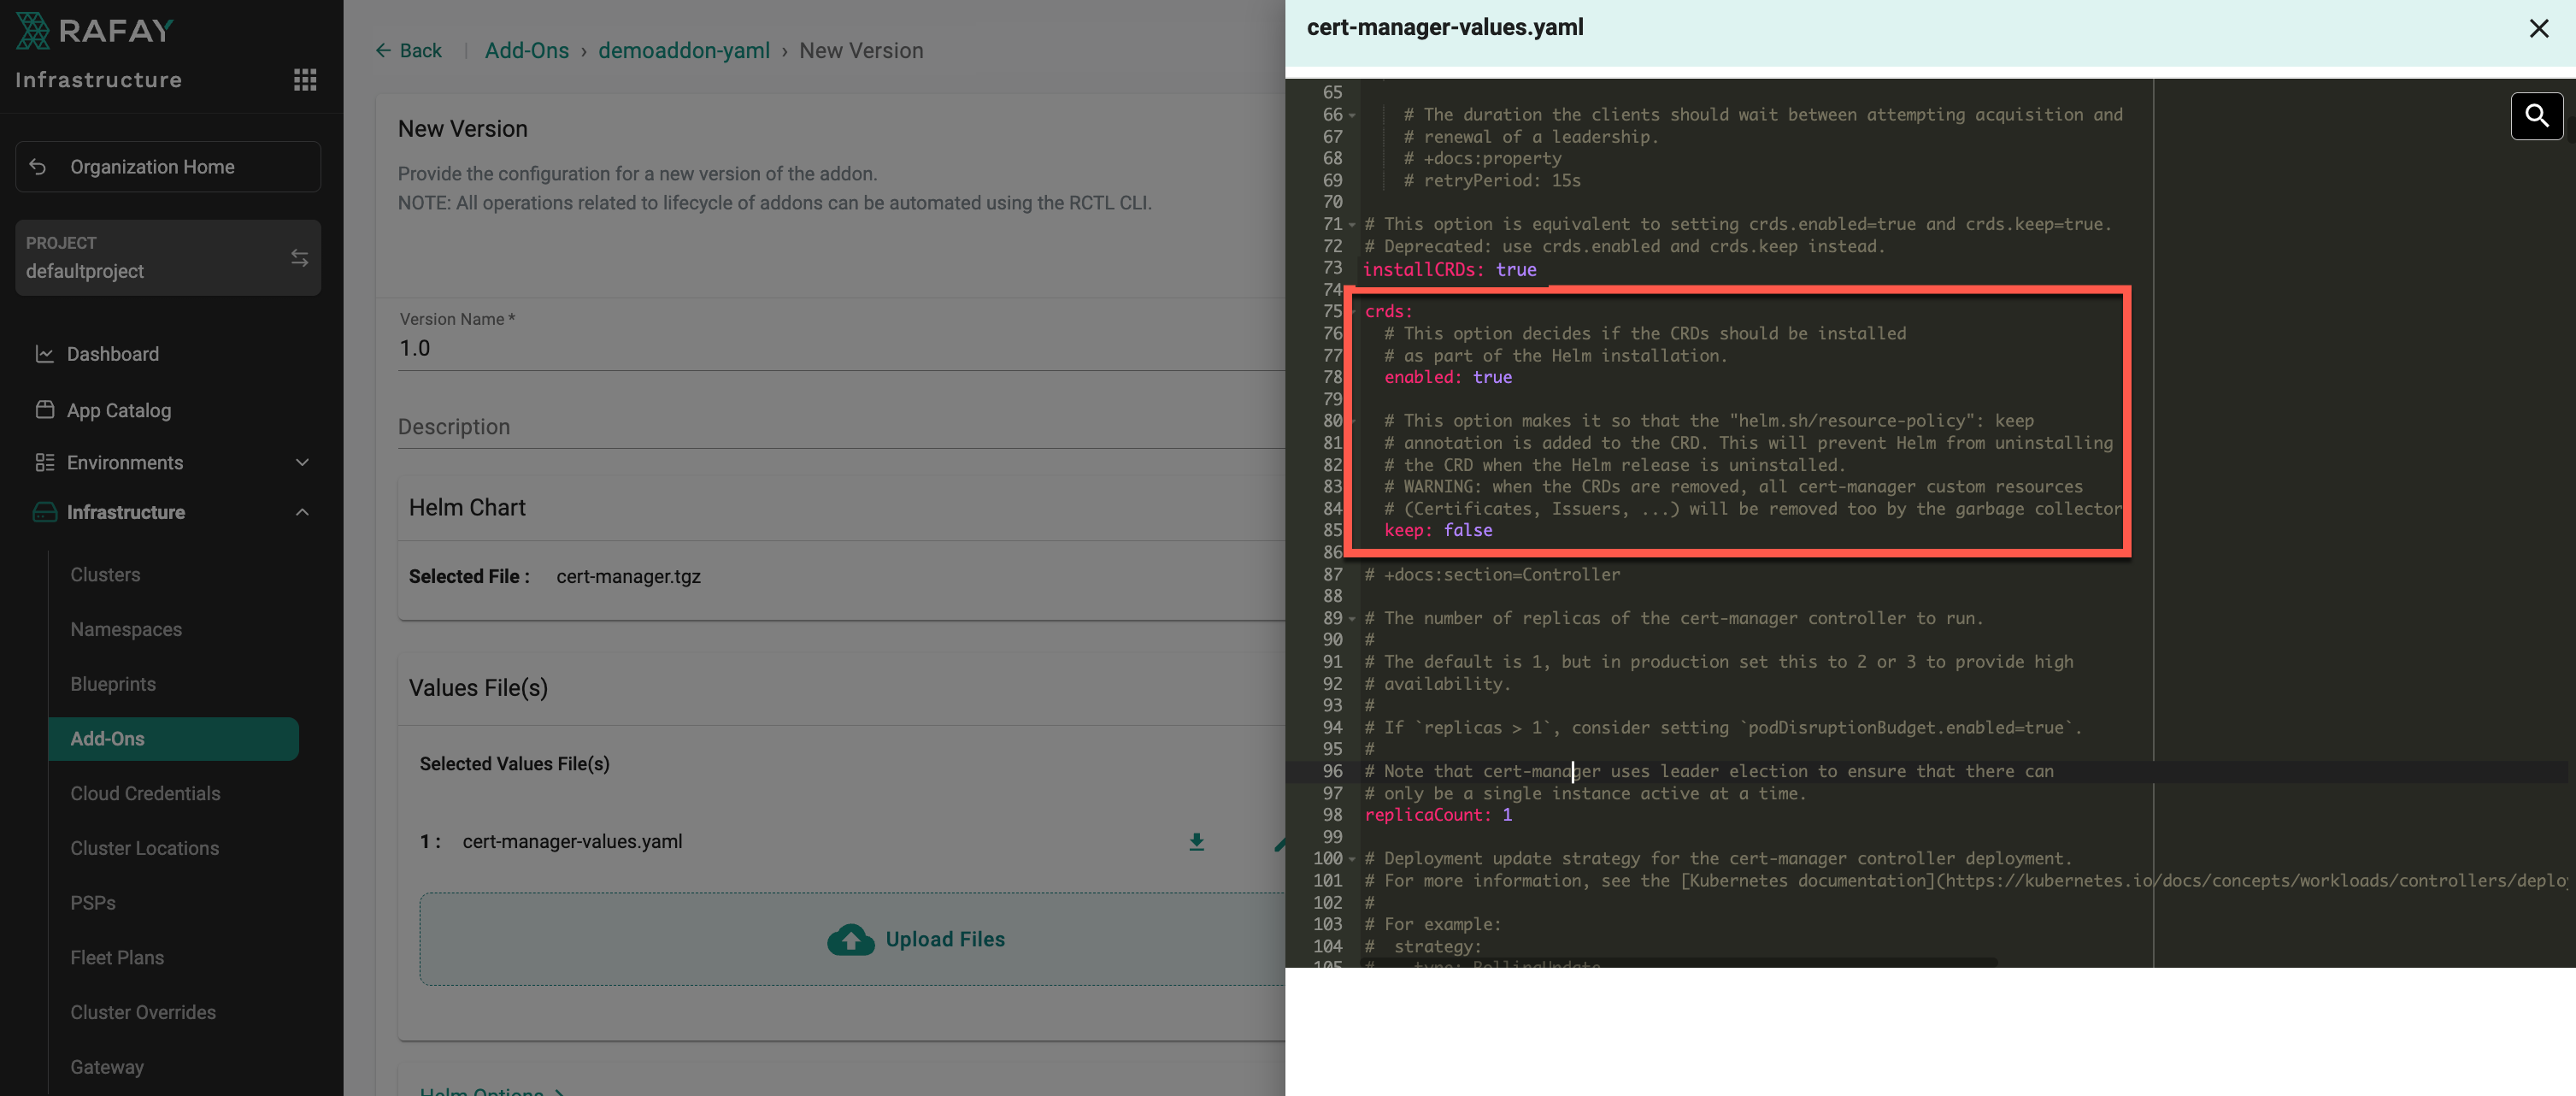Image resolution: width=2576 pixels, height=1096 pixels.
Task: Click the crds enabled: true line
Action: click(x=1448, y=378)
